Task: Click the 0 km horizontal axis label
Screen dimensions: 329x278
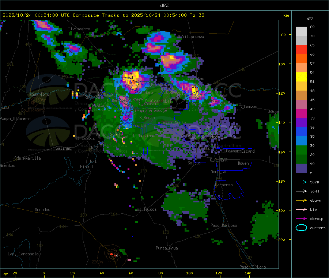Action: point(44,273)
